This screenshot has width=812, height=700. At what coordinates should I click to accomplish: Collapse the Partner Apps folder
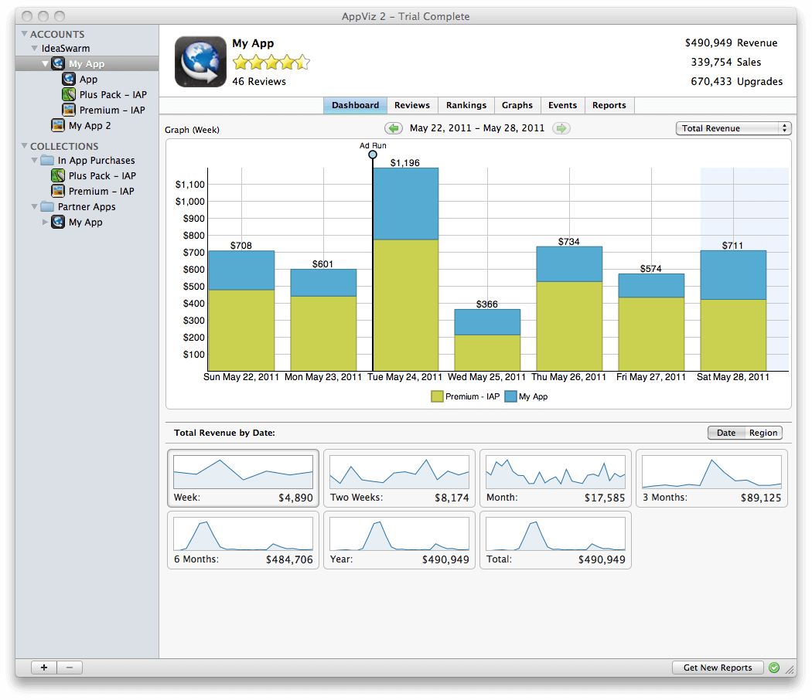(35, 206)
